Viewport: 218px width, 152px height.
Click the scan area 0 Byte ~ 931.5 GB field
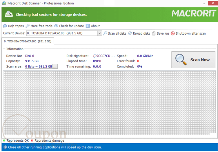(39, 67)
